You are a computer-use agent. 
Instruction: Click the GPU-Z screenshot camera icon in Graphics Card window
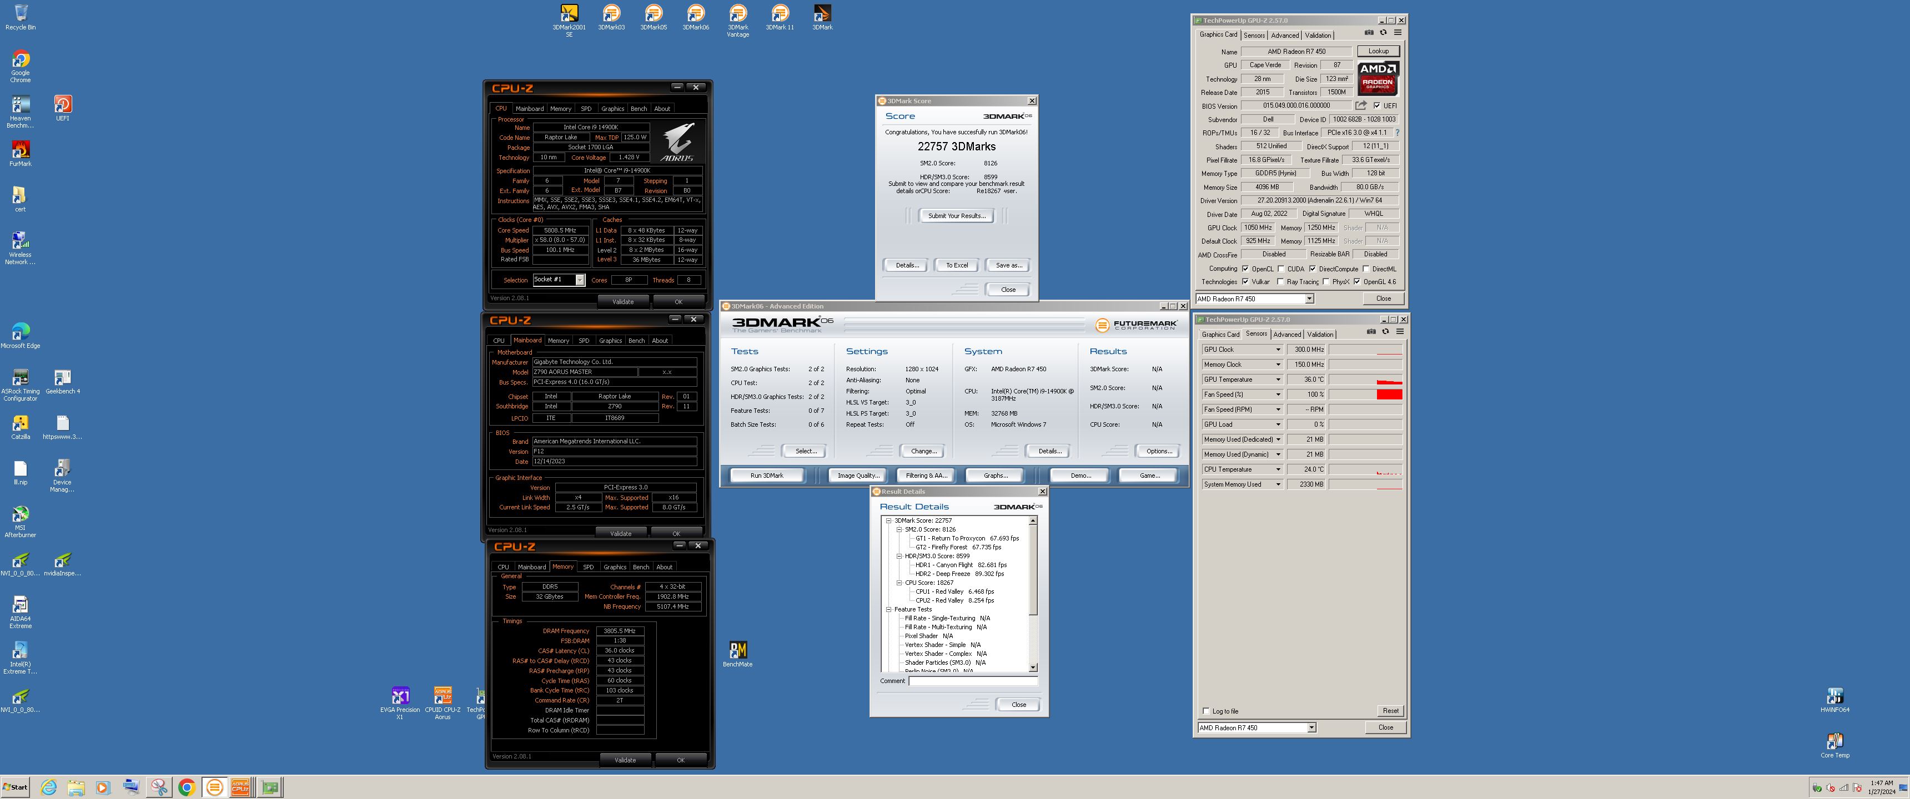(x=1369, y=33)
